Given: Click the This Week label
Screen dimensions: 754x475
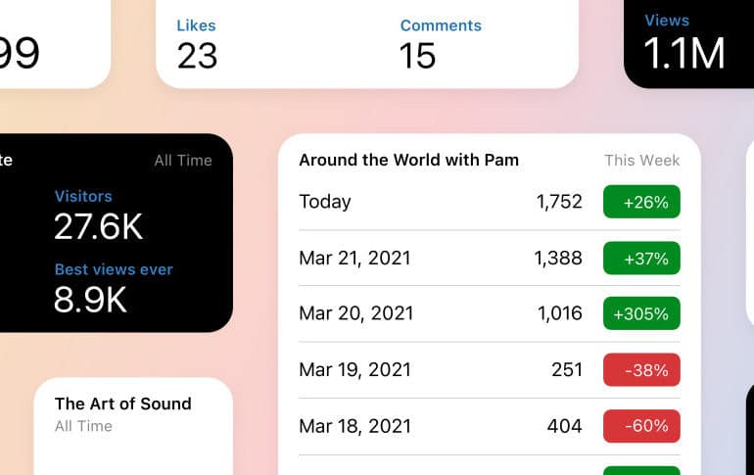Looking at the screenshot, I should click(641, 160).
